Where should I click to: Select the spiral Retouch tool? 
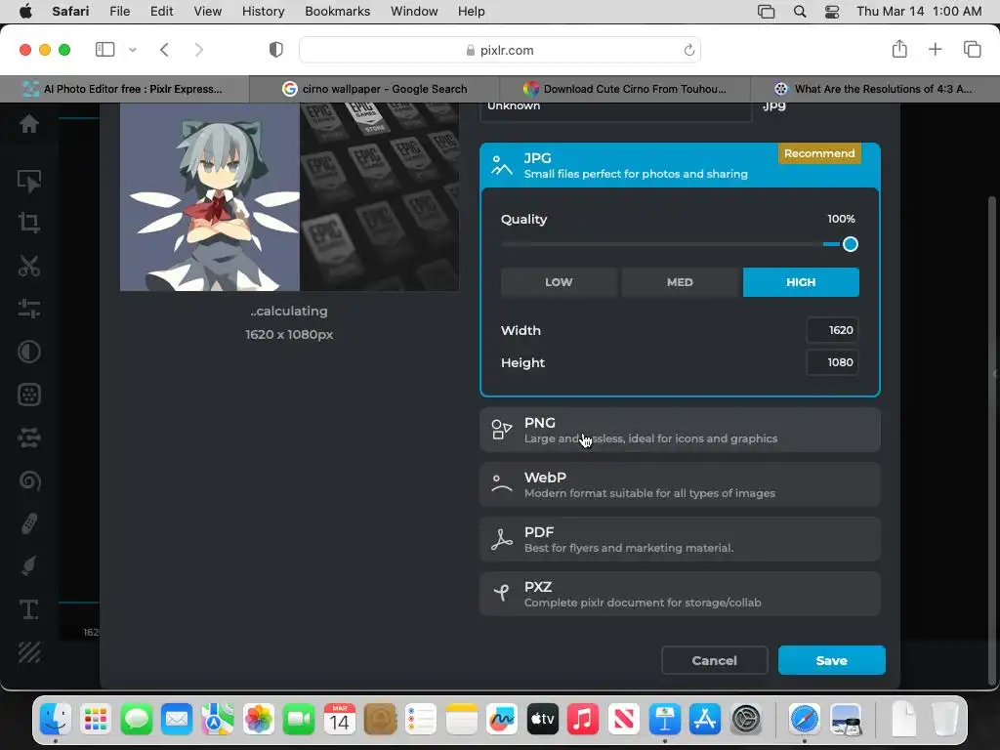point(28,480)
